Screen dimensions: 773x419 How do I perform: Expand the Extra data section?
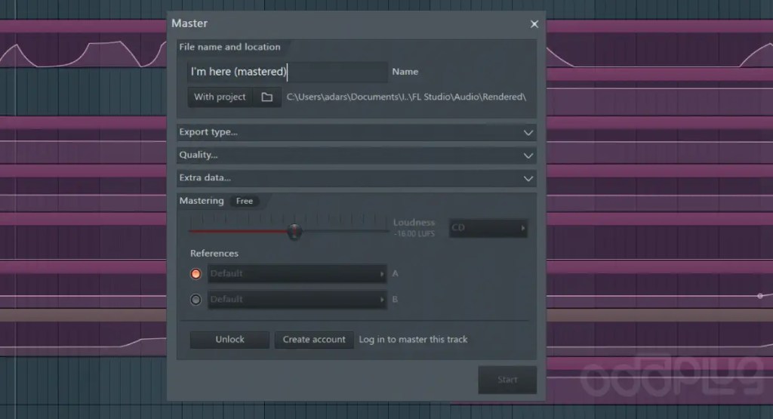(x=356, y=178)
